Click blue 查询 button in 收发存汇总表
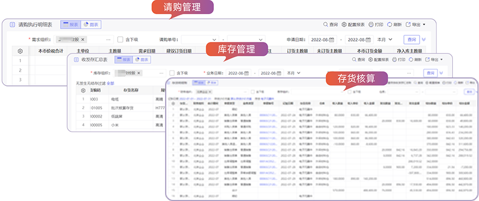 [x=431, y=73]
